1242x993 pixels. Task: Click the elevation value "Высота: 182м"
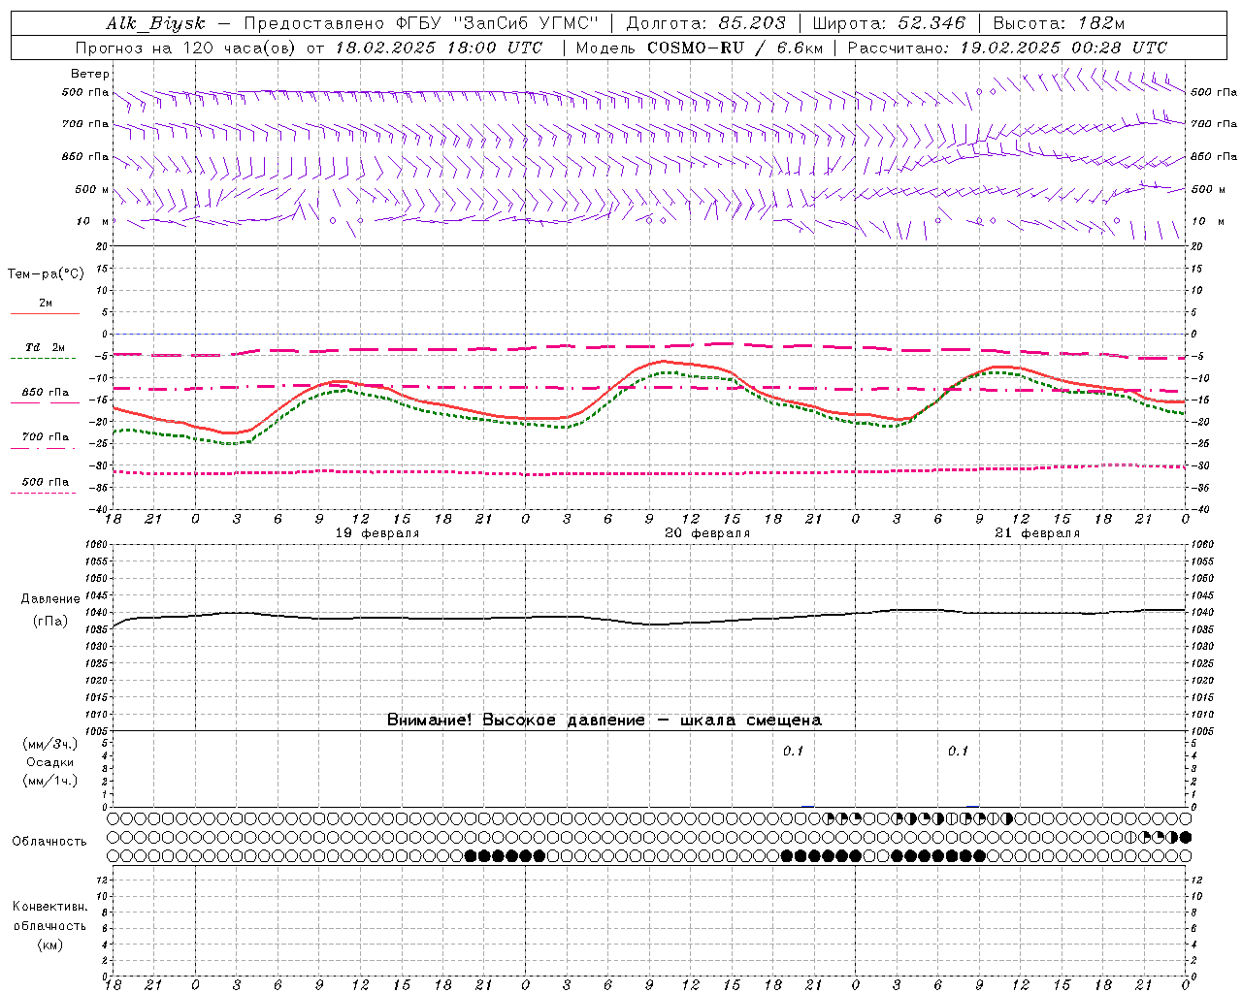1059,23
